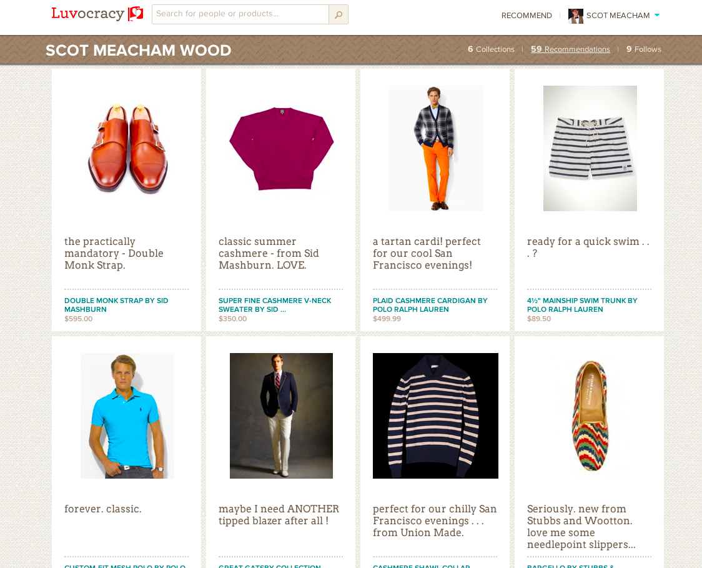The height and width of the screenshot is (568, 702).
Task: Open the striped shawl collar sweater image
Action: (435, 416)
